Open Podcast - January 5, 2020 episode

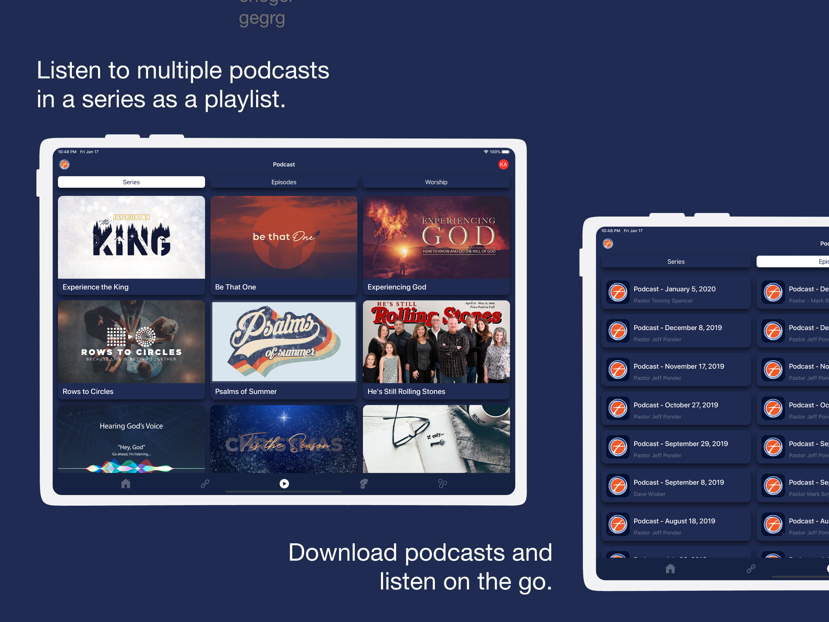pyautogui.click(x=676, y=292)
